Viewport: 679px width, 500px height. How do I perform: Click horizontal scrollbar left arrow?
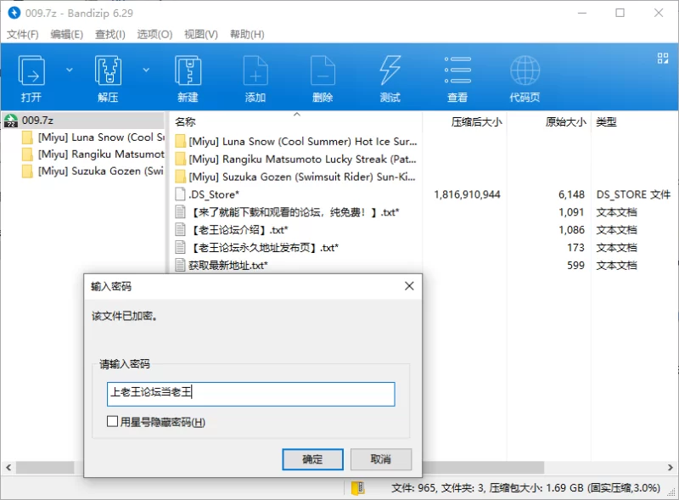(x=8, y=468)
